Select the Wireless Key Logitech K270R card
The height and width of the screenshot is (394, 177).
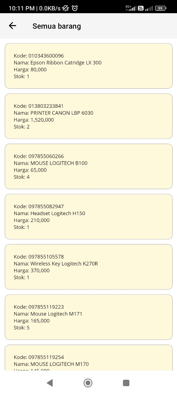pos(88,267)
